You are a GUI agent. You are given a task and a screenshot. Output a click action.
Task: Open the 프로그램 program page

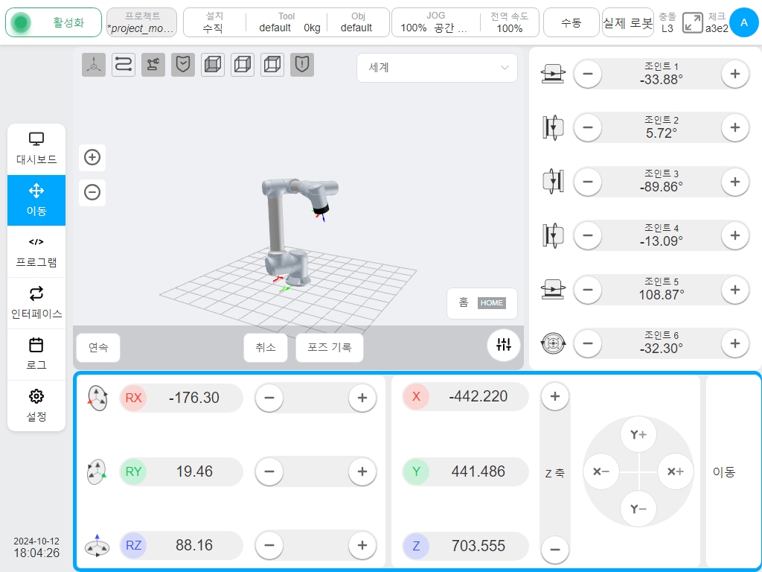36,252
